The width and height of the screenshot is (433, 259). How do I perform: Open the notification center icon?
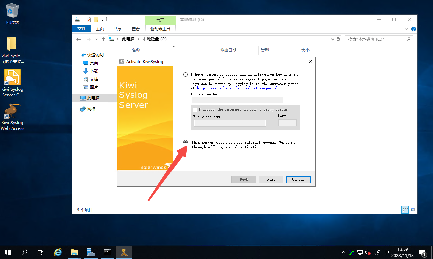pyautogui.click(x=422, y=252)
